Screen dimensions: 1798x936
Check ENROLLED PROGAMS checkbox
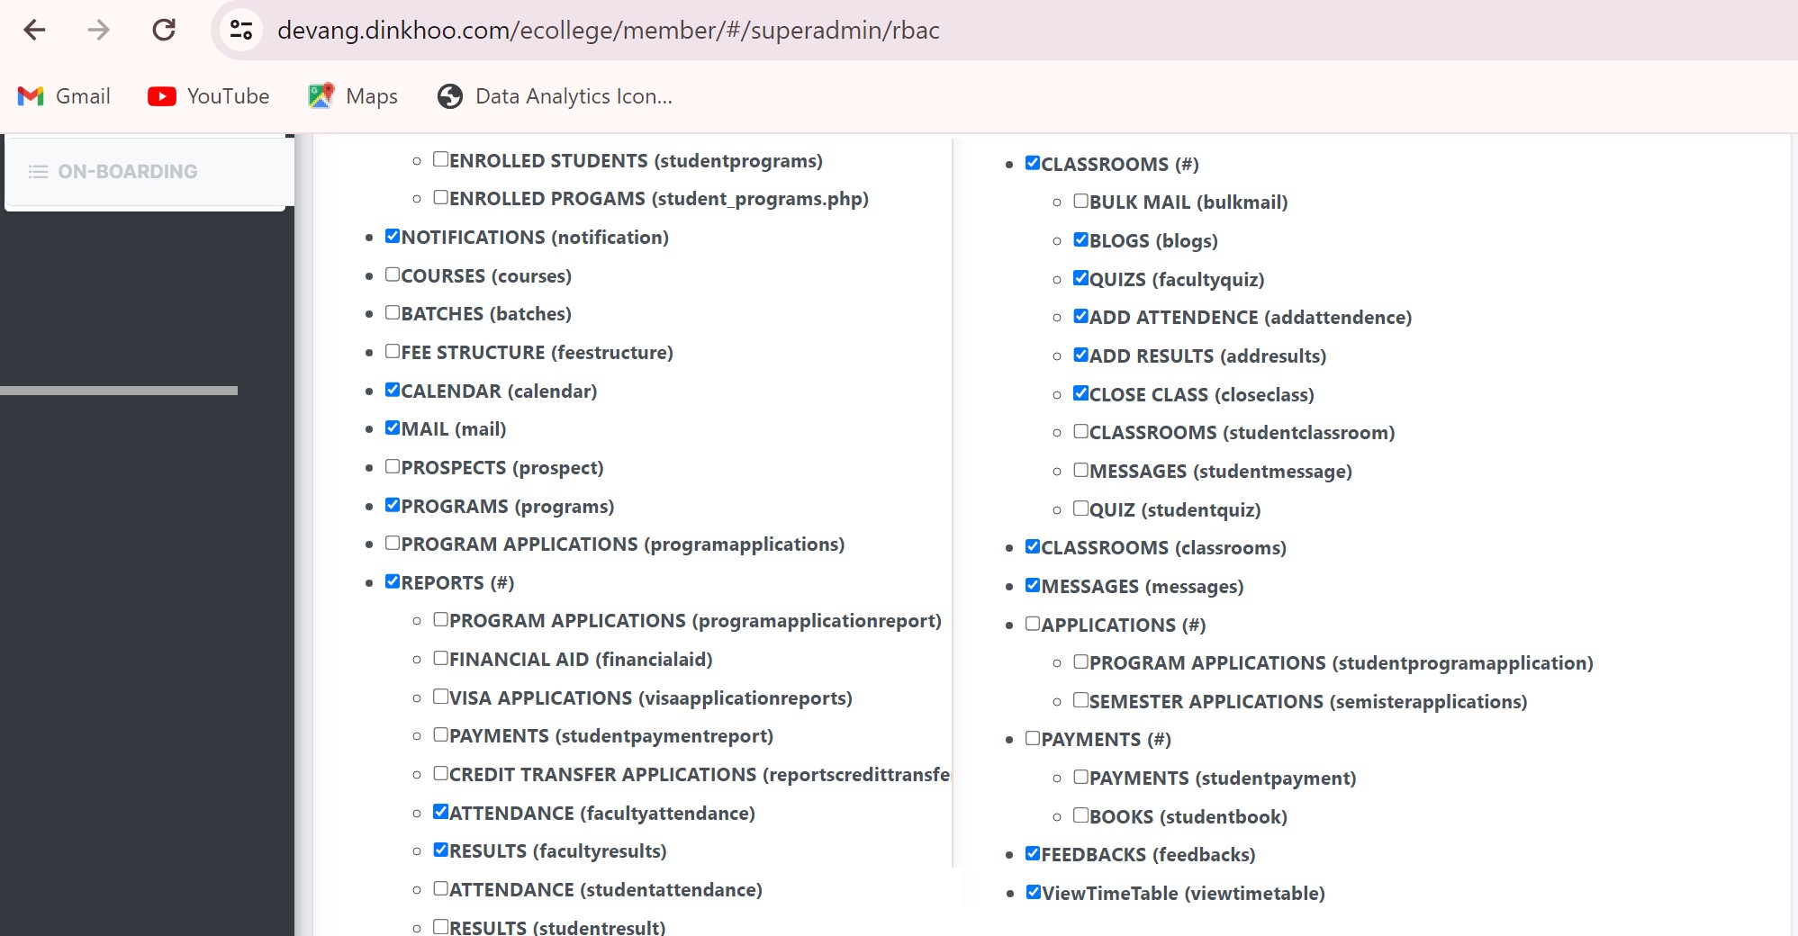pos(441,197)
